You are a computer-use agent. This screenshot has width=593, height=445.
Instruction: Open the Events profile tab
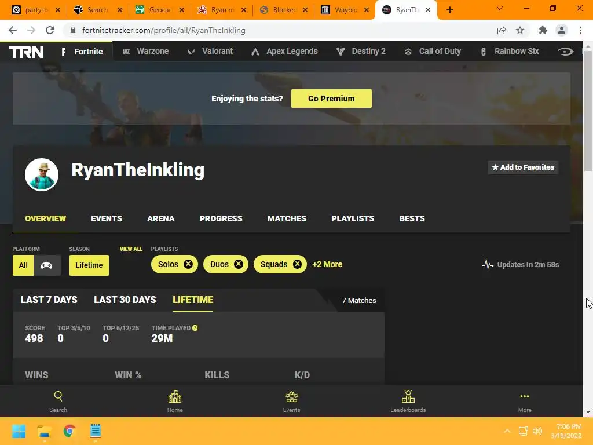(x=107, y=218)
